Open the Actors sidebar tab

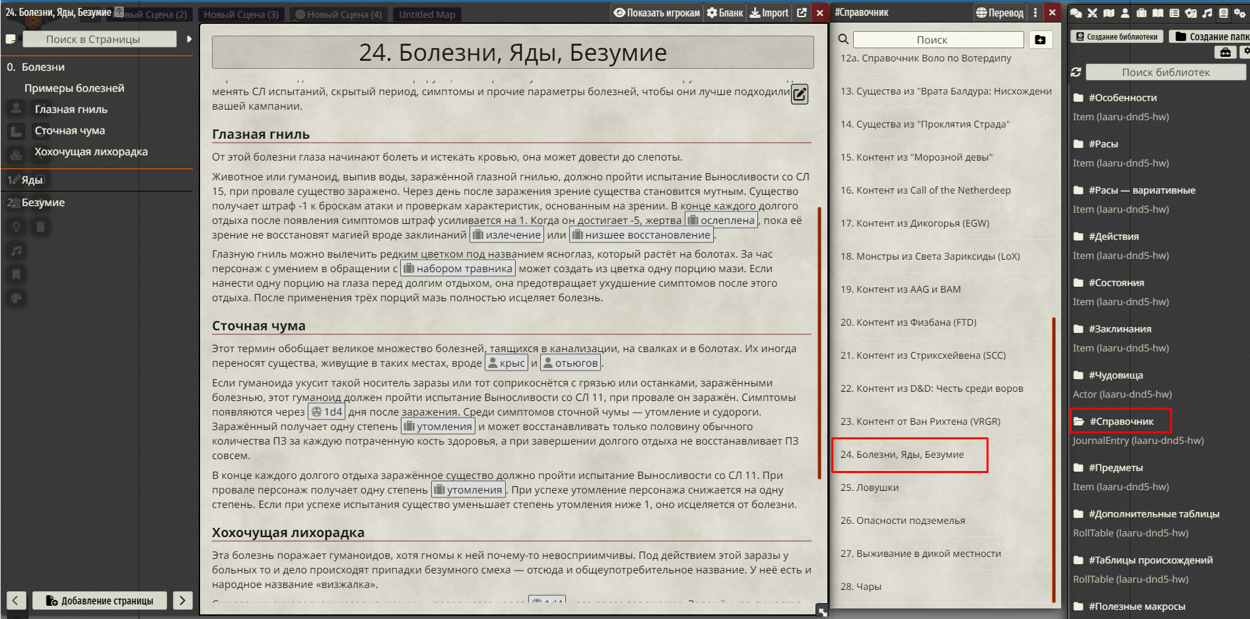click(1125, 13)
